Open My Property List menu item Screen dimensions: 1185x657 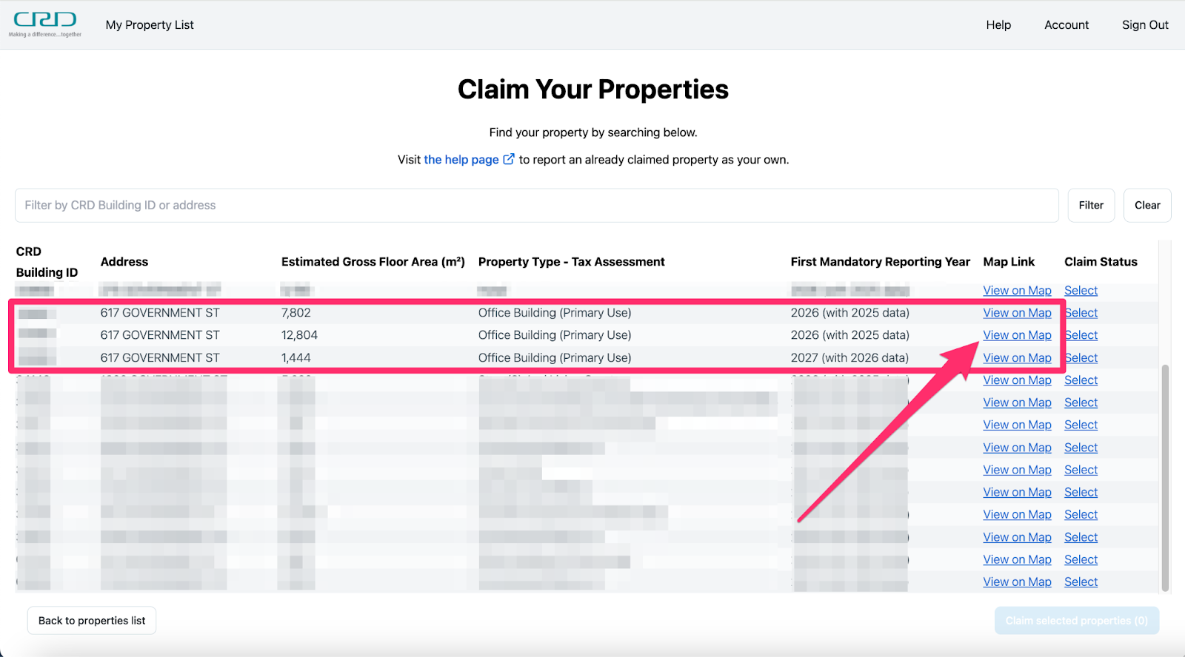(150, 25)
